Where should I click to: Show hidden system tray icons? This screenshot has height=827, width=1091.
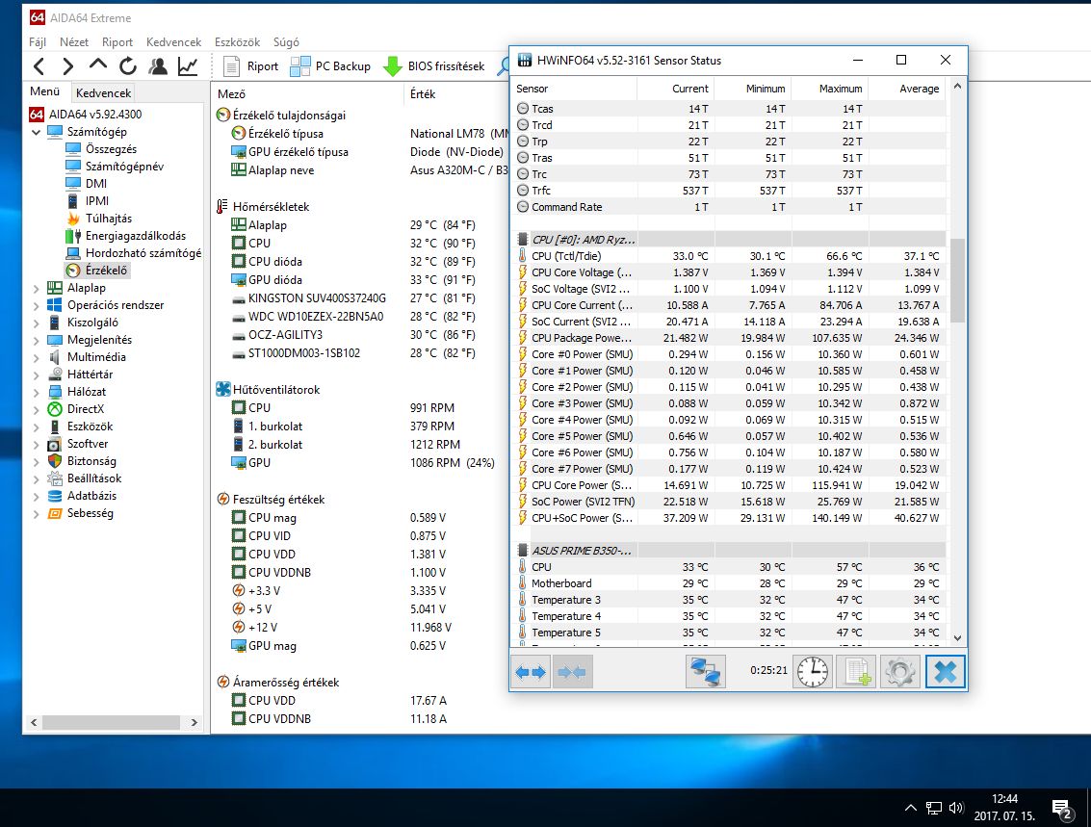point(910,808)
